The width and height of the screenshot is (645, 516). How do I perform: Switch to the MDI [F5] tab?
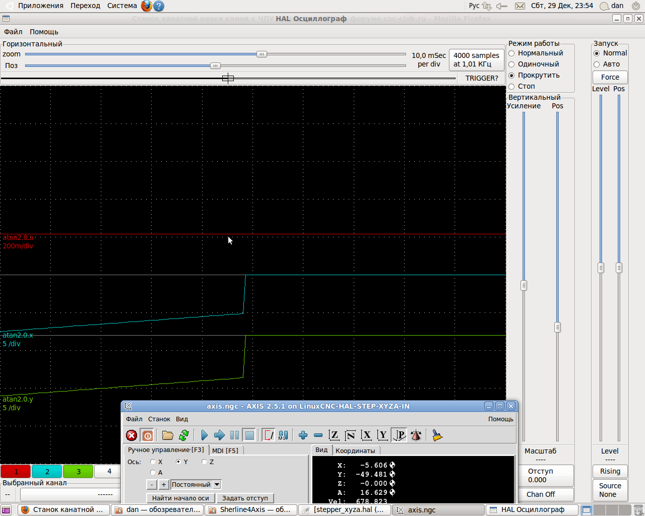point(225,450)
